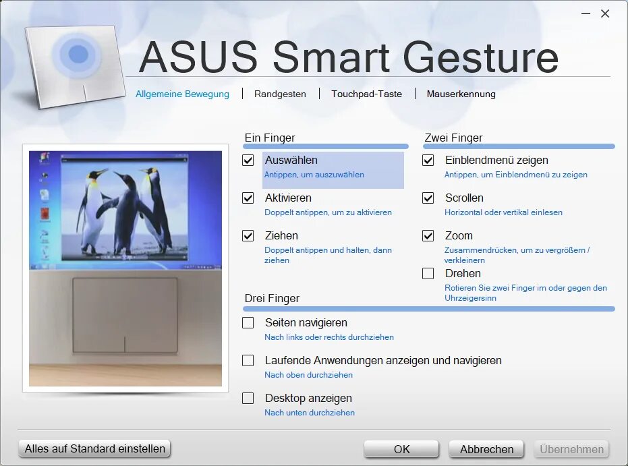This screenshot has width=628, height=466.
Task: Check Laufende Anwendungen anzeigen und navigieren
Action: 248,360
